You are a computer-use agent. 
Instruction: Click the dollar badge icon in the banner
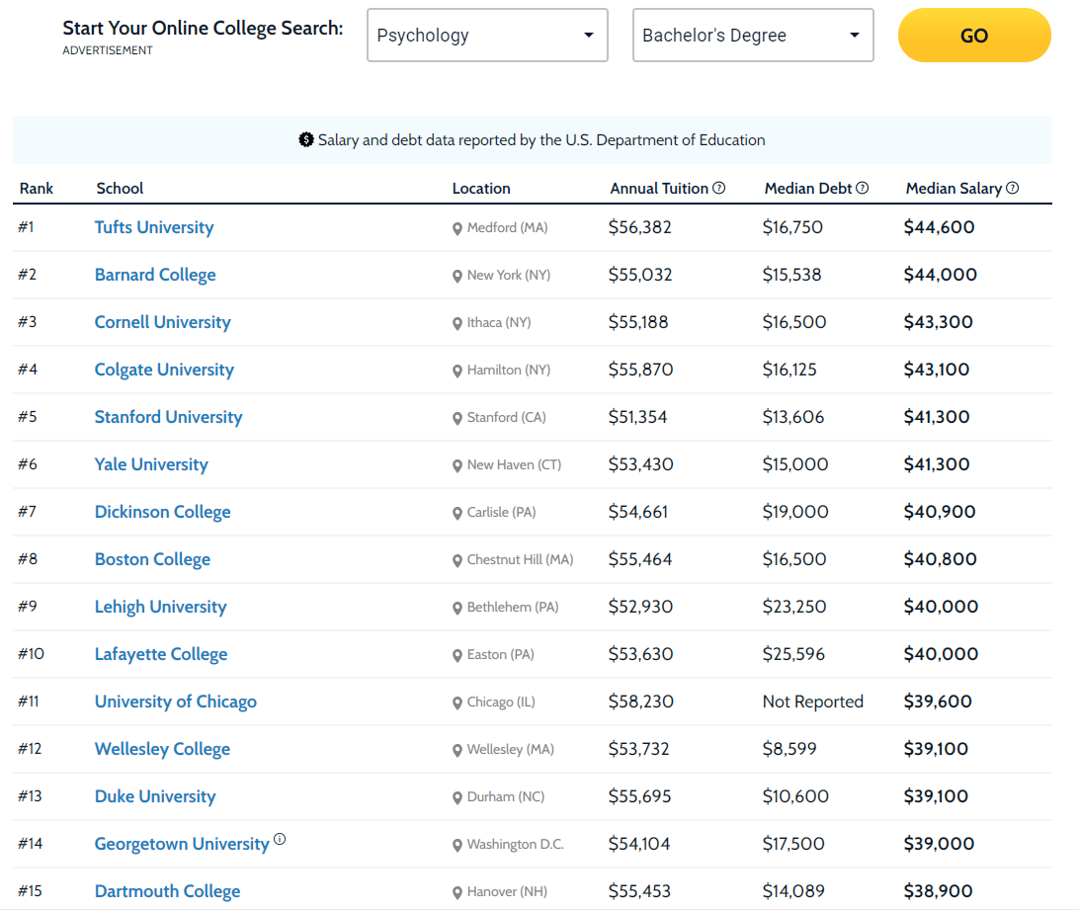(x=306, y=139)
